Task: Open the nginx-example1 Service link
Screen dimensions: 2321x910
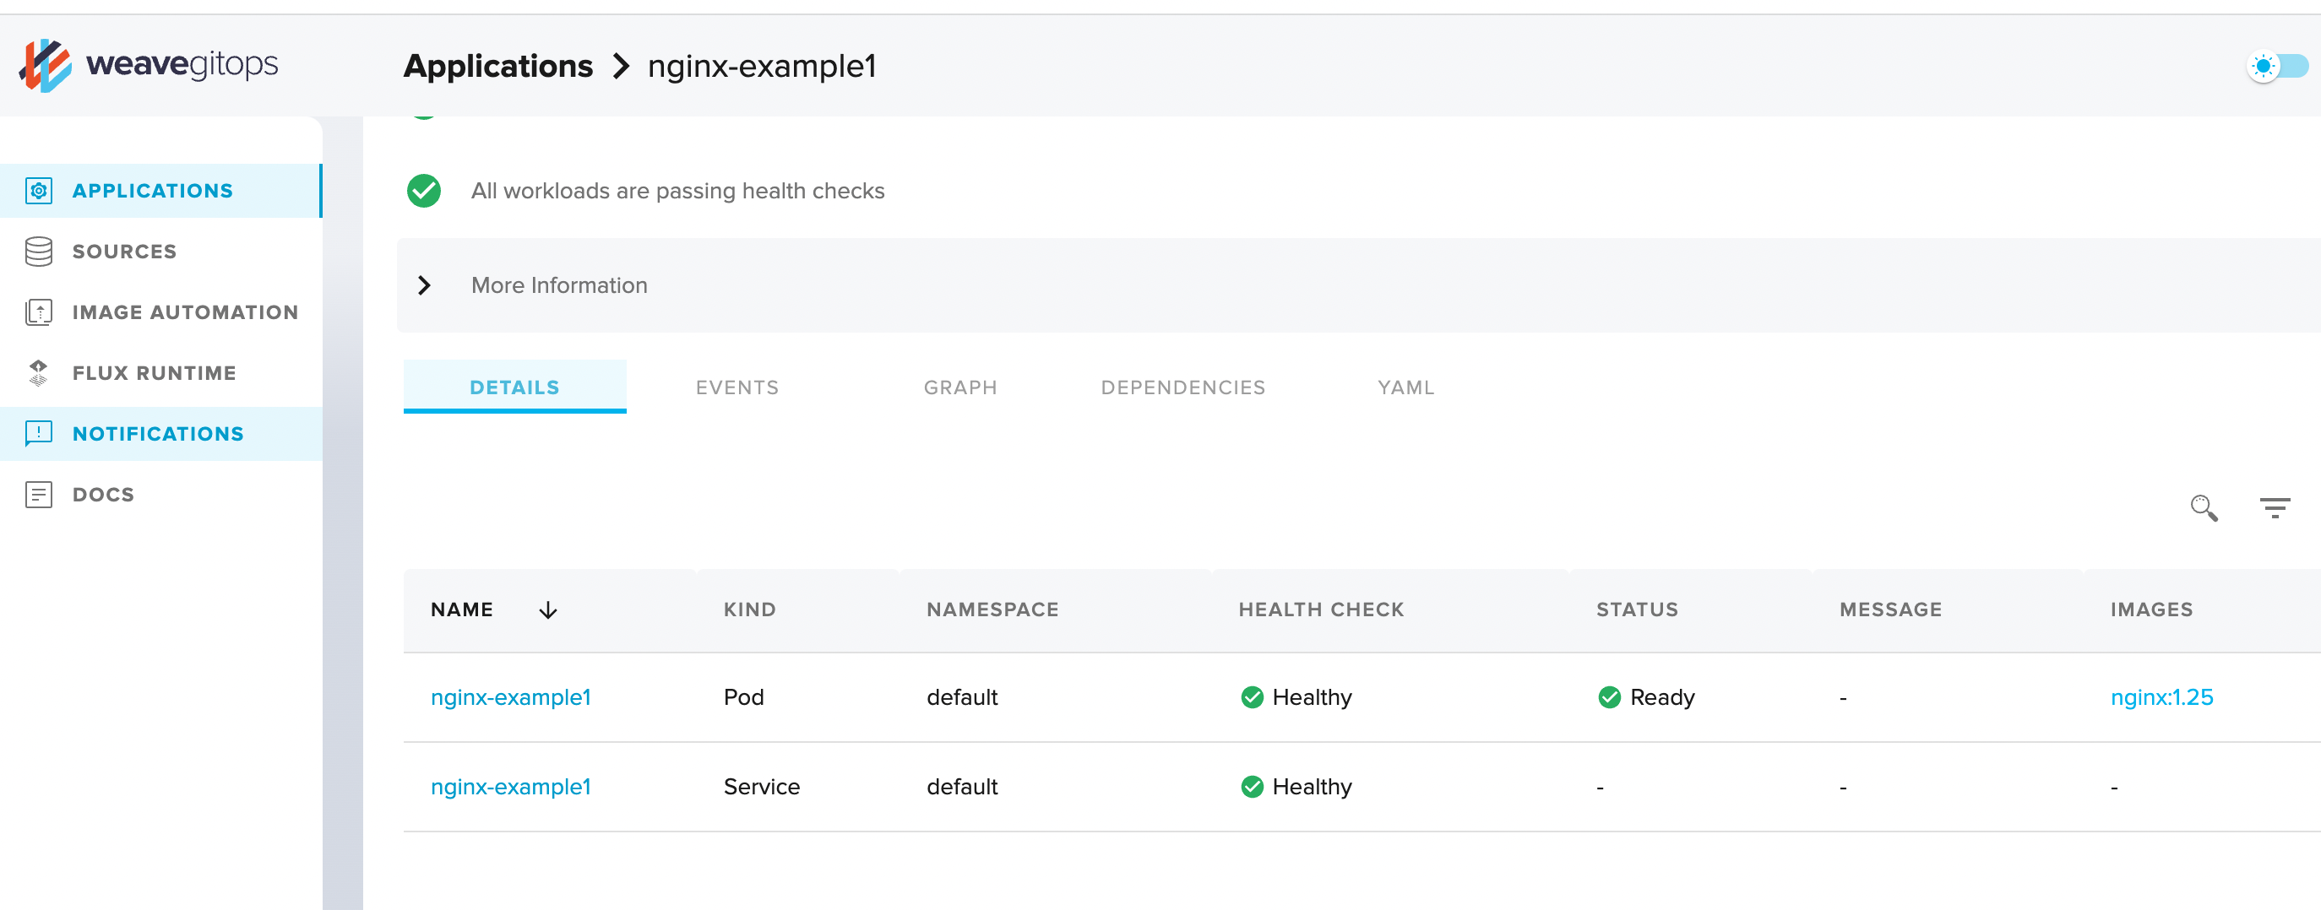Action: 510,787
